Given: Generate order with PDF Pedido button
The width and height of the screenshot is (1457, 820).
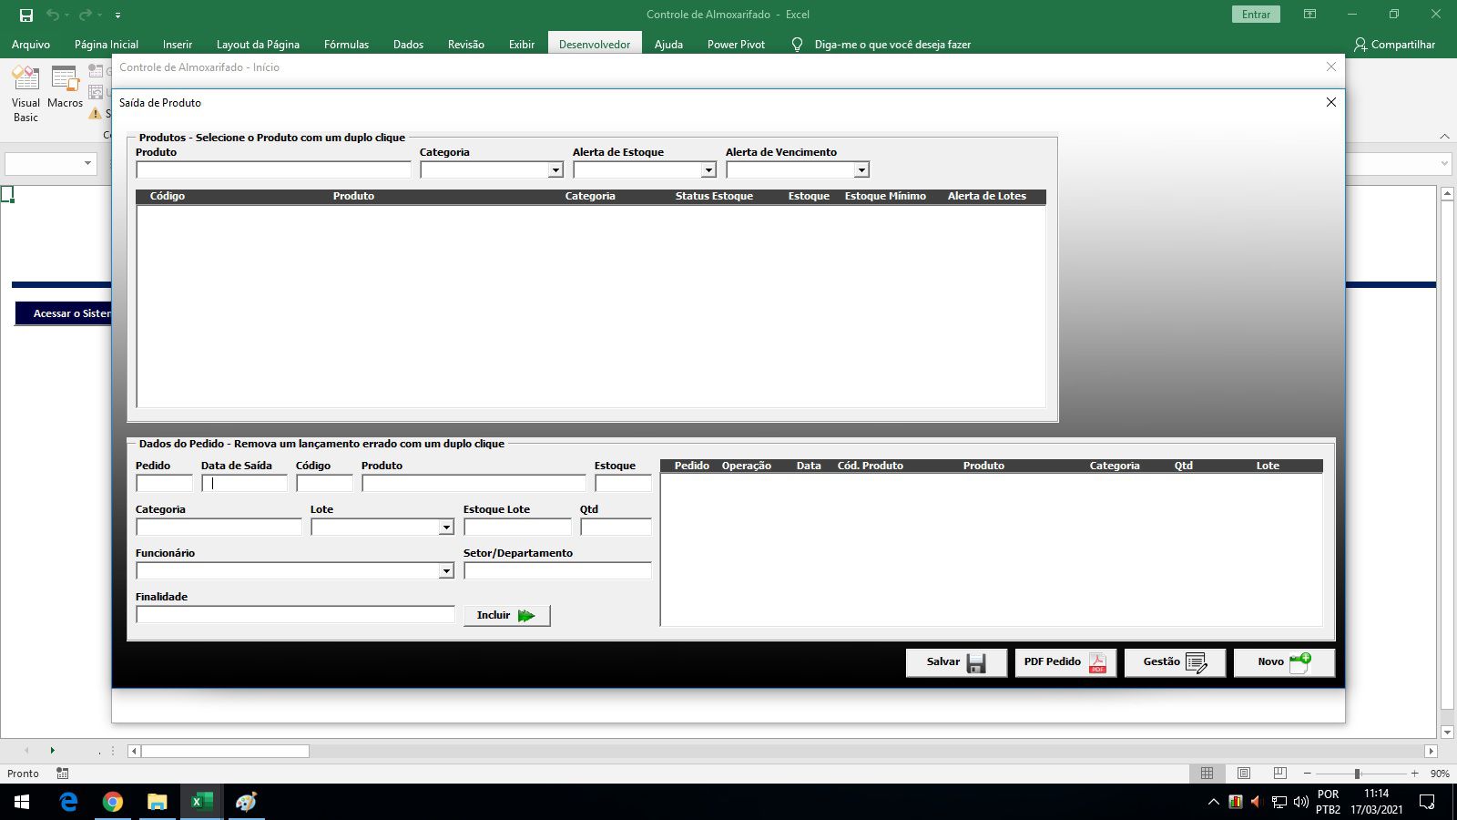Looking at the screenshot, I should click(x=1065, y=662).
